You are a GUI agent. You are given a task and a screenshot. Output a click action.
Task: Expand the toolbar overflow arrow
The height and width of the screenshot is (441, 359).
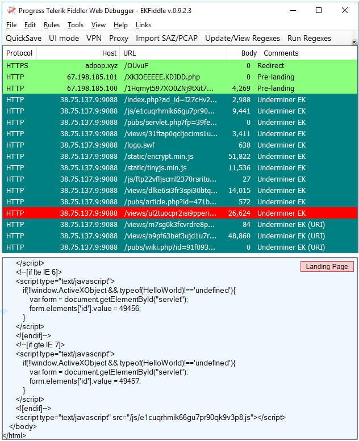tap(354, 42)
